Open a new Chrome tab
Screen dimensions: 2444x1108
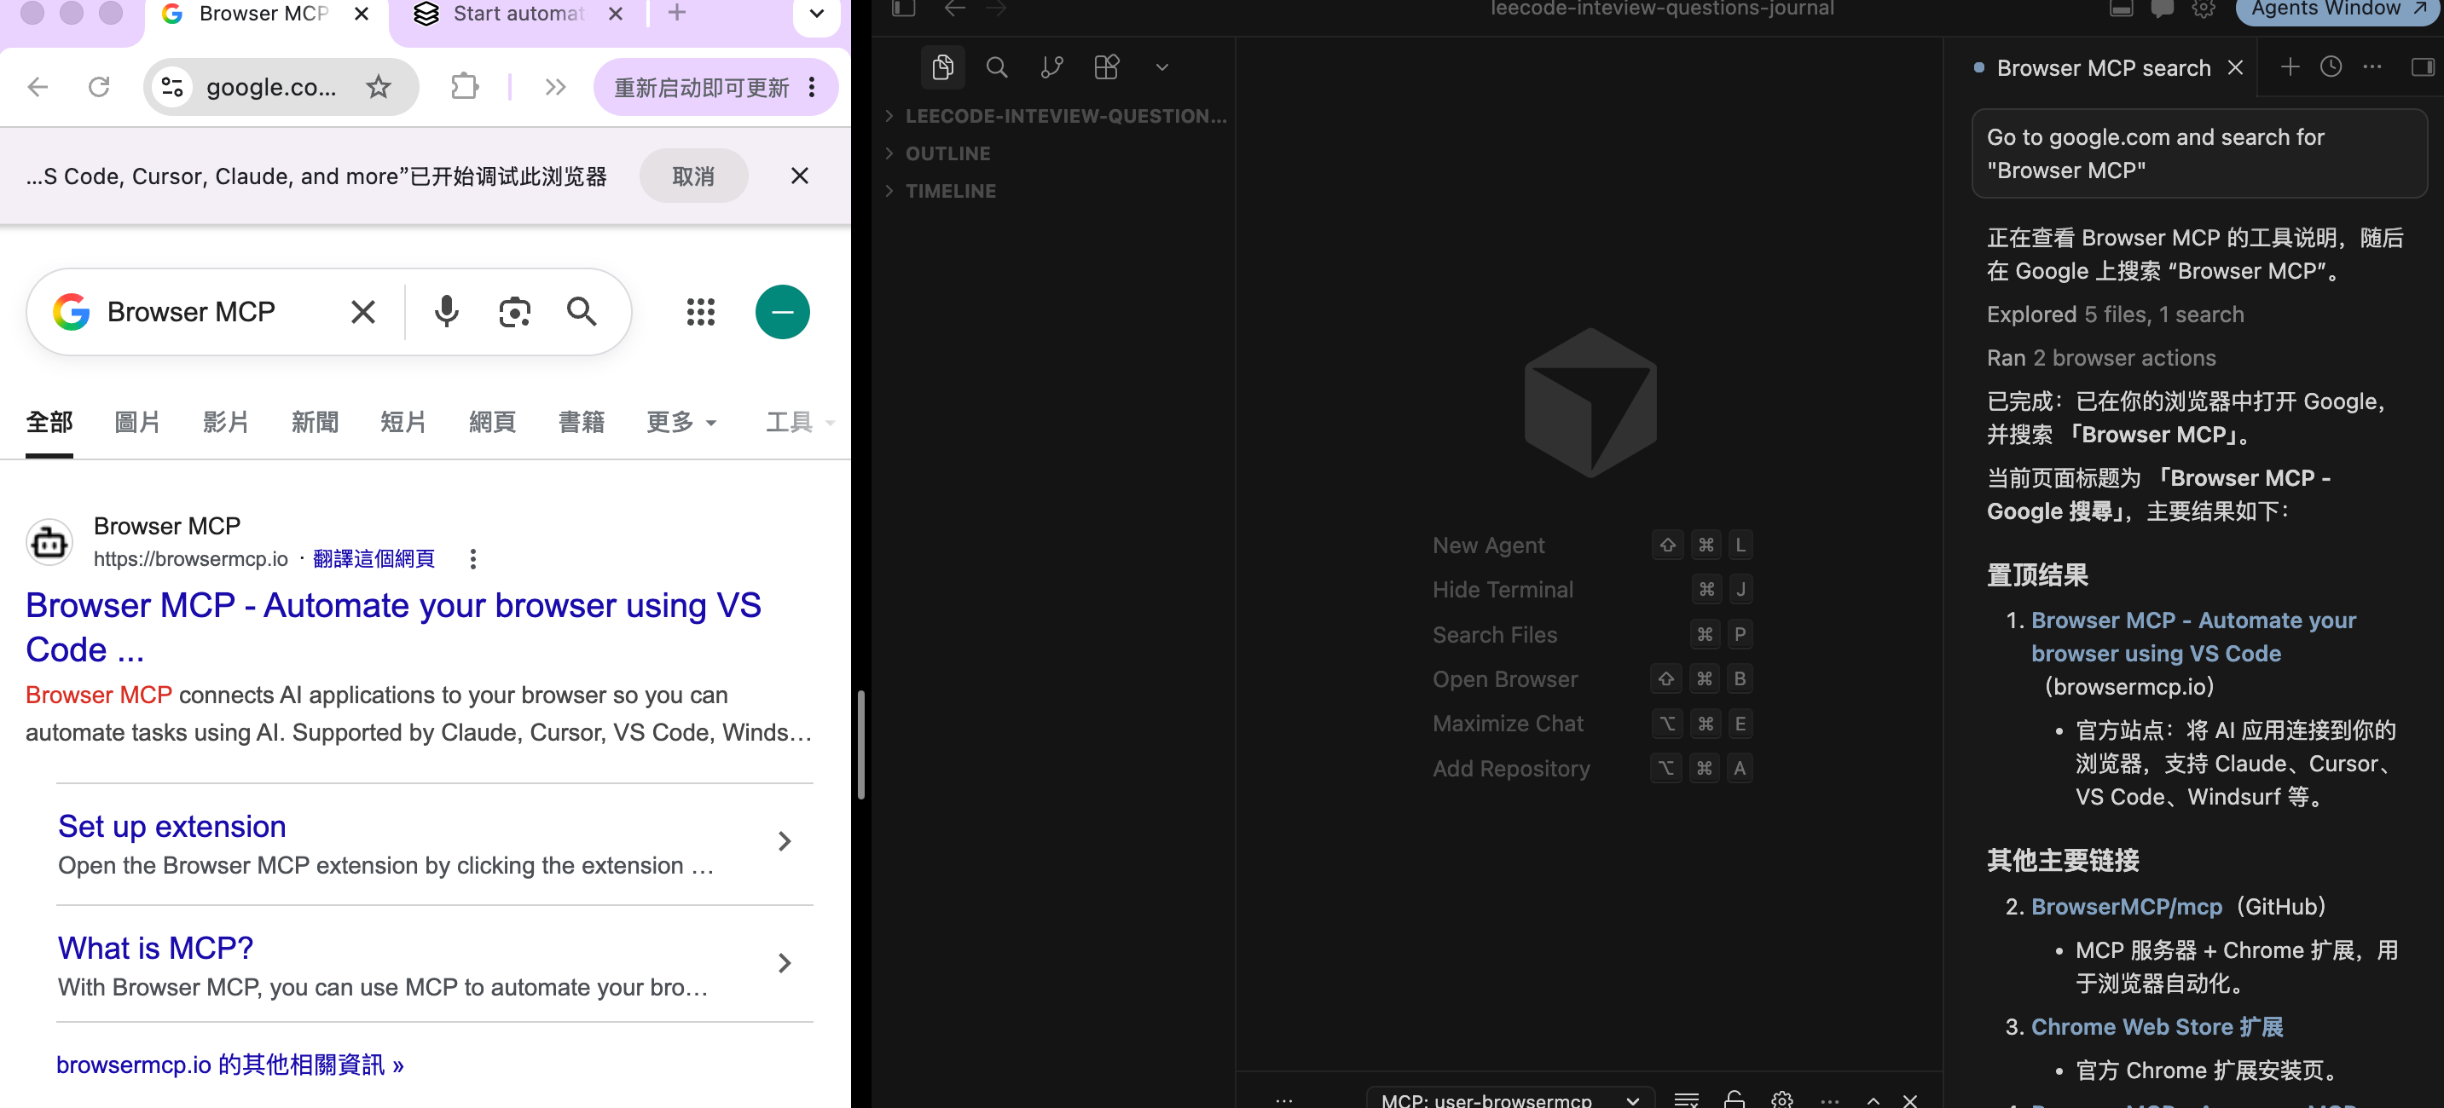coord(676,12)
